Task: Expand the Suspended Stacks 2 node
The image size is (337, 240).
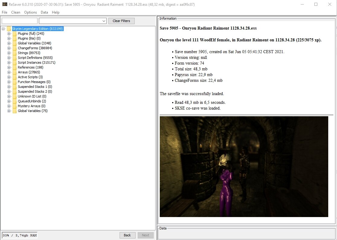Action: point(9,91)
